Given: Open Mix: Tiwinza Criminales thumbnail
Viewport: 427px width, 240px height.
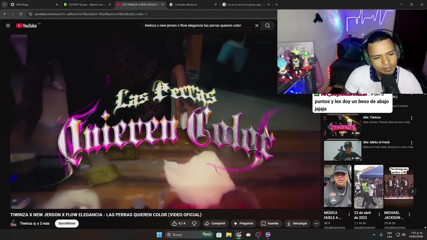Looking at the screenshot, I should coord(343,126).
